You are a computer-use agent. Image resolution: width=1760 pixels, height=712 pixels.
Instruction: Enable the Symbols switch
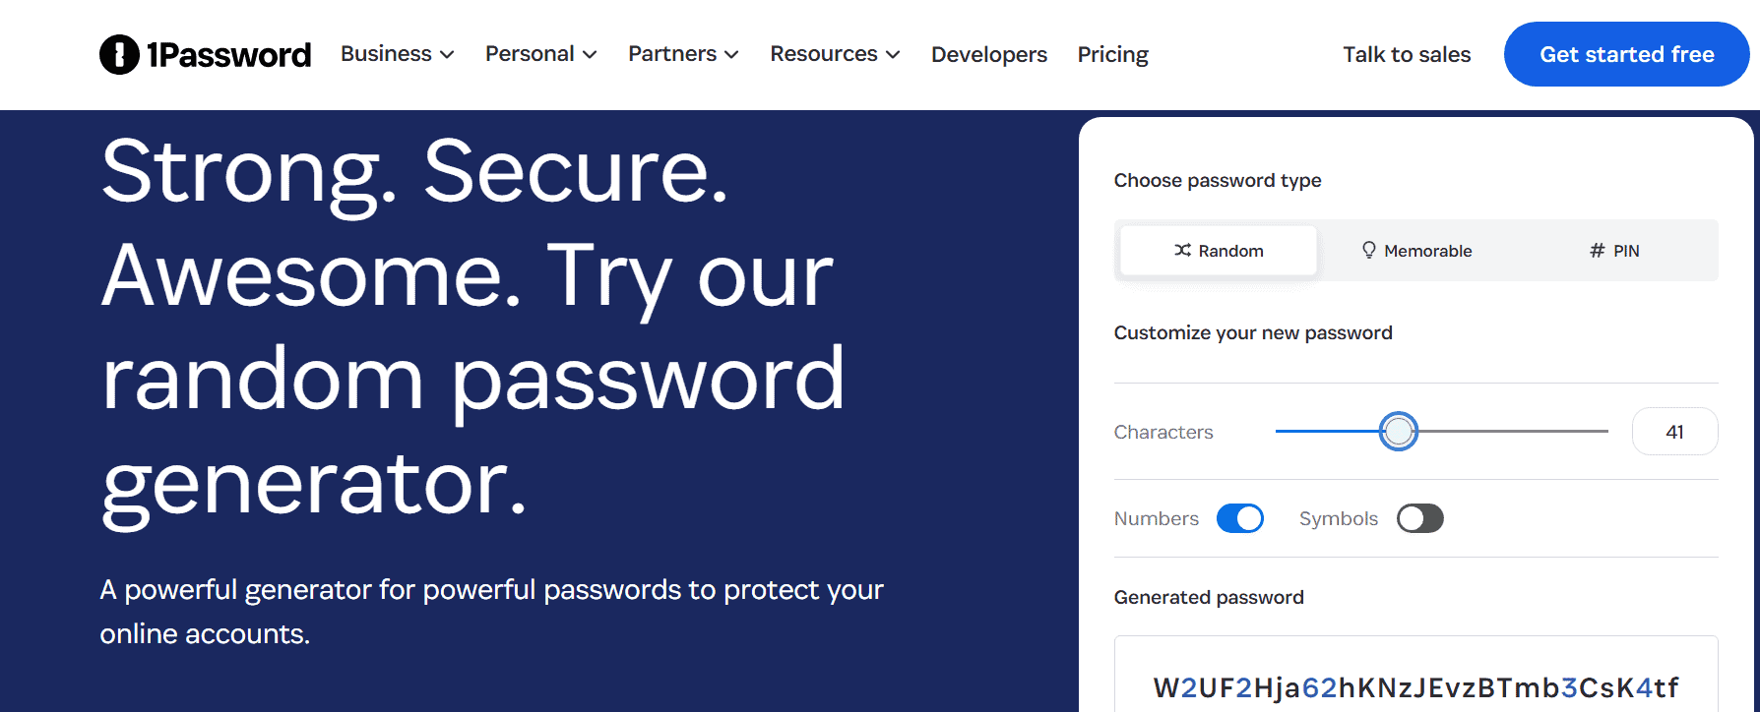coord(1419,518)
